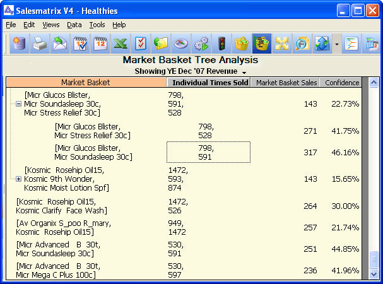
Task: Click the calculator calendar icon at toolbar end
Action: coord(372,44)
